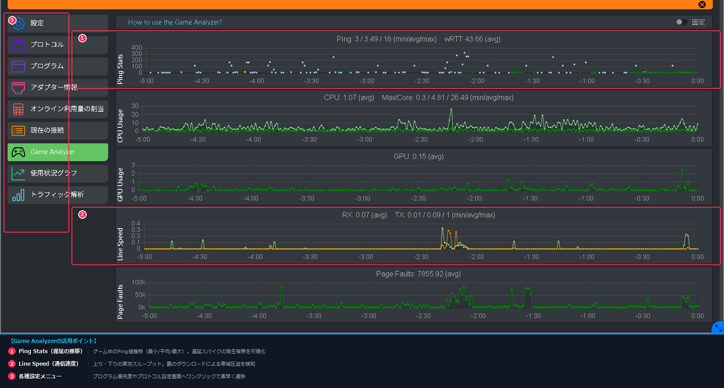Close the orange banner with X icon
The height and width of the screenshot is (388, 724).
(x=702, y=4)
